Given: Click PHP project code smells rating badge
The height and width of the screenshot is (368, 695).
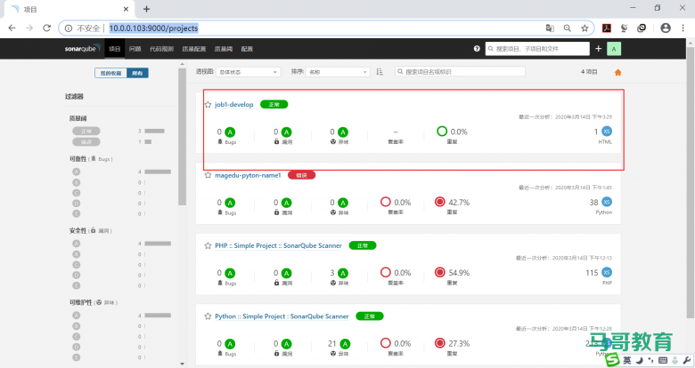Looking at the screenshot, I should (x=343, y=273).
